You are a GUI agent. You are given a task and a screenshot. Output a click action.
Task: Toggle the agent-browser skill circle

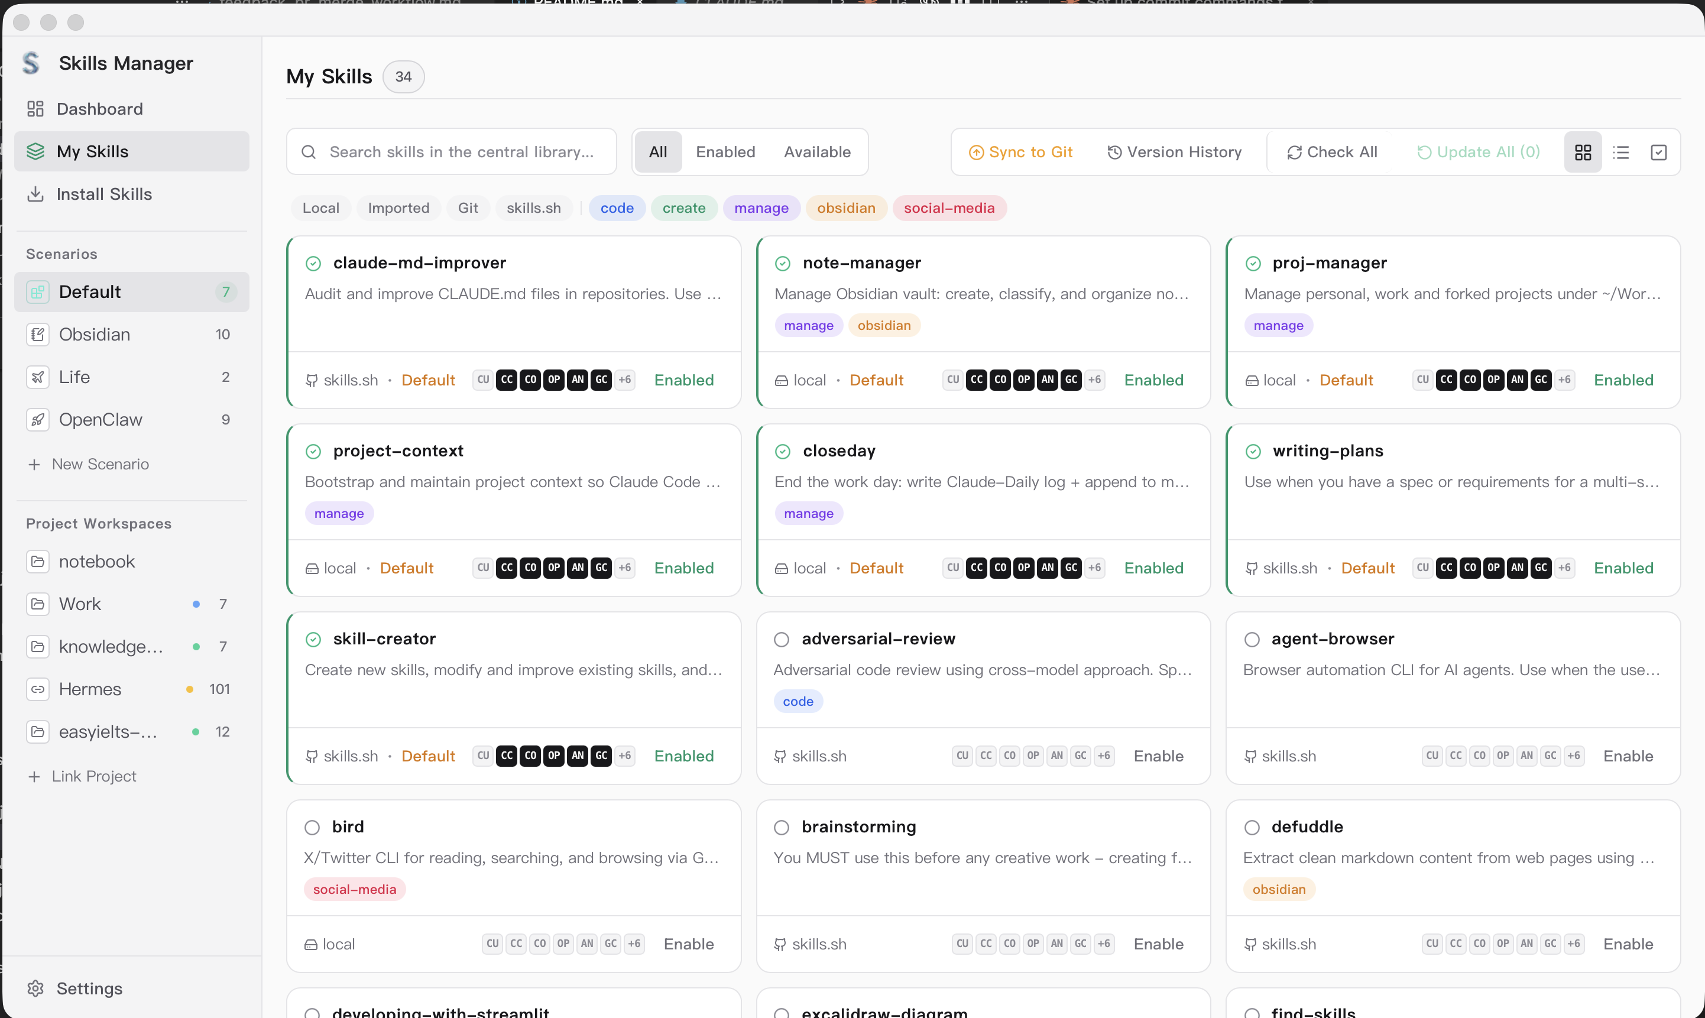tap(1252, 639)
